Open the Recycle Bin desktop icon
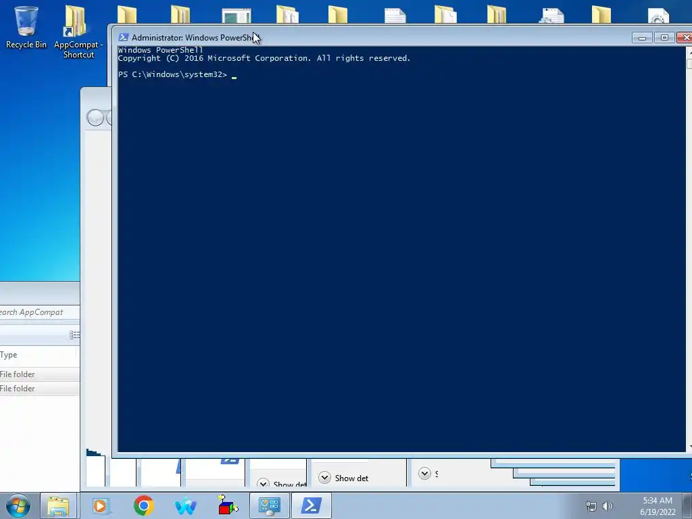The width and height of the screenshot is (692, 519). coord(26,27)
